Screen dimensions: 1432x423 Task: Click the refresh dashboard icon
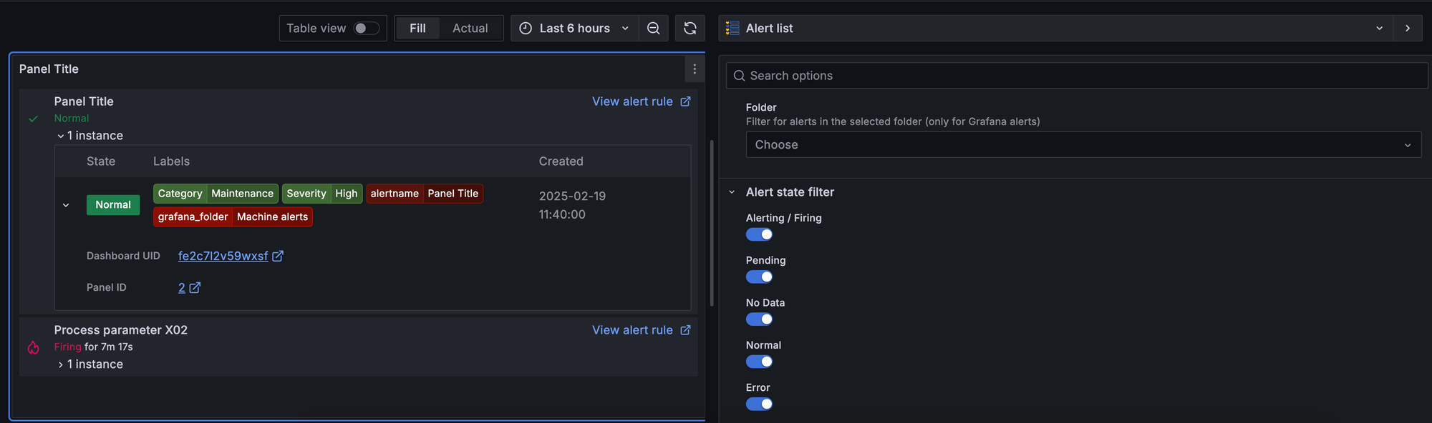pos(690,29)
